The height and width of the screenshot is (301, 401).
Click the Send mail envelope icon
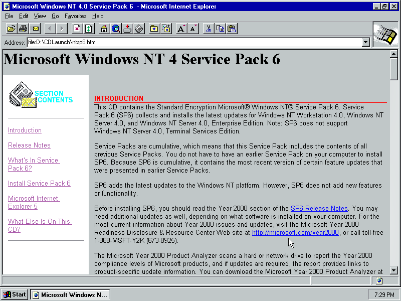35,29
